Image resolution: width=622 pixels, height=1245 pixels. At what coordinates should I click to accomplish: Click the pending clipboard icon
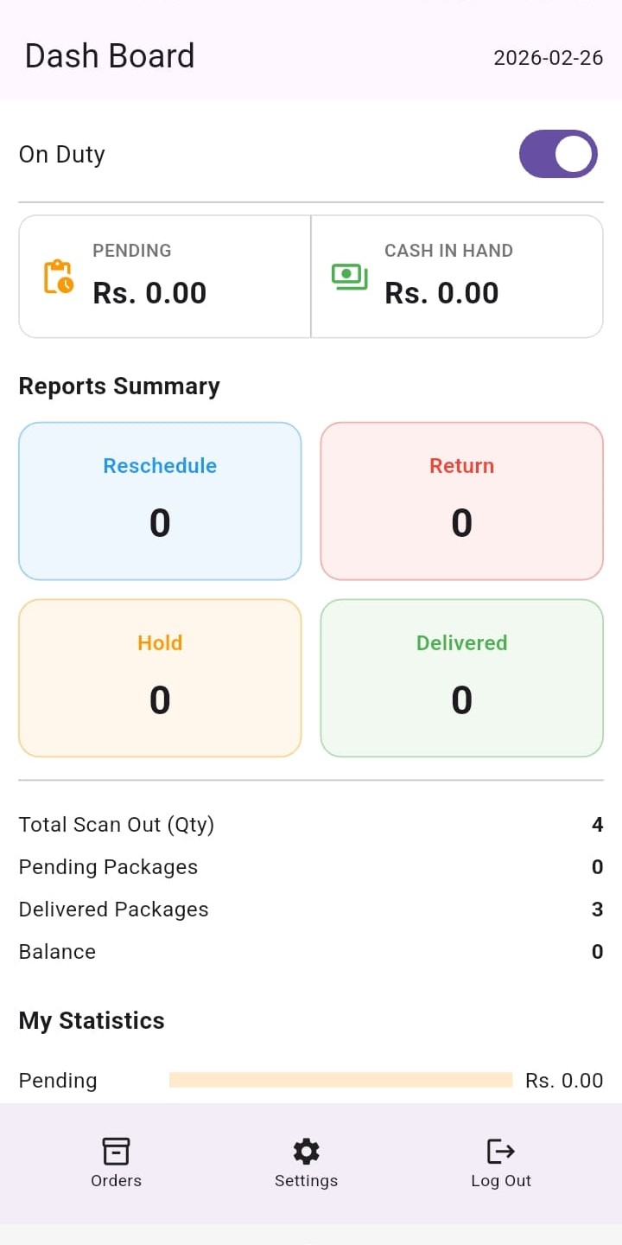click(x=58, y=277)
